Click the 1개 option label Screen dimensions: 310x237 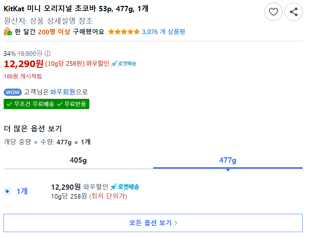point(22,191)
